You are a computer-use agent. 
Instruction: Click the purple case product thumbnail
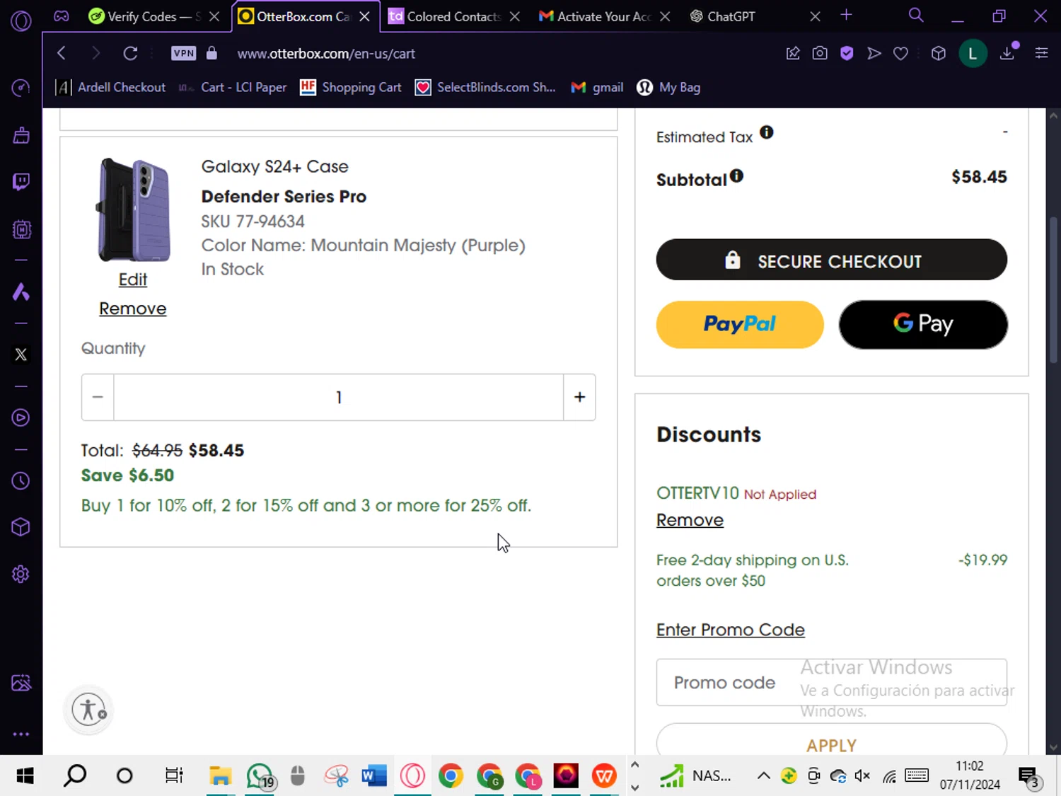133,210
